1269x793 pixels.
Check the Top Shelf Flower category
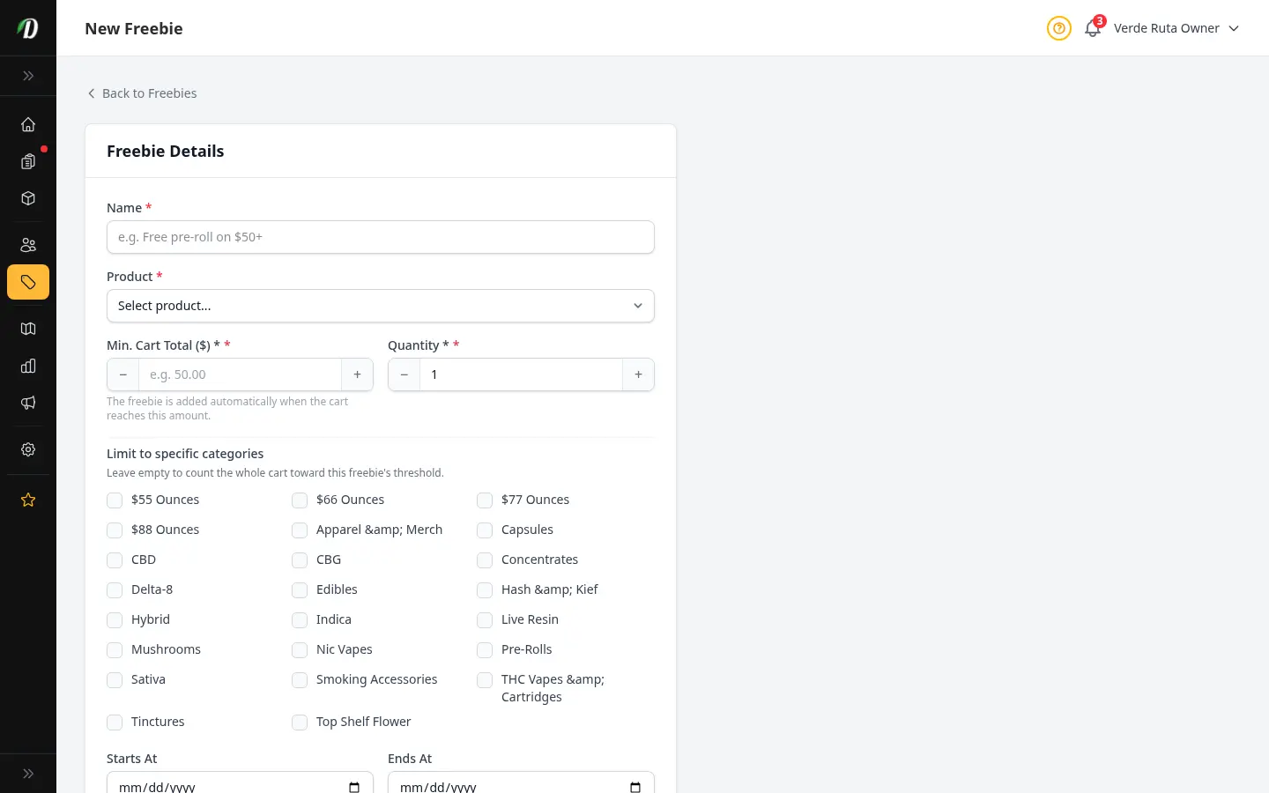[x=300, y=723]
